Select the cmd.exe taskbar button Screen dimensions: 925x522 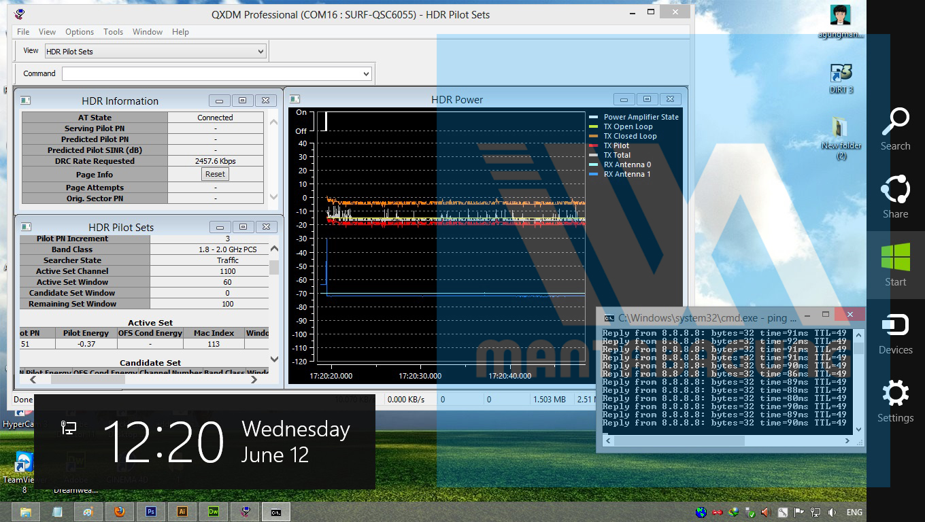point(276,512)
